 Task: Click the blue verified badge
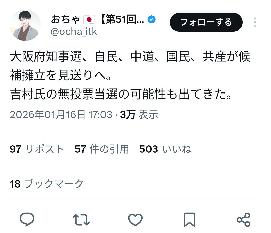151,19
